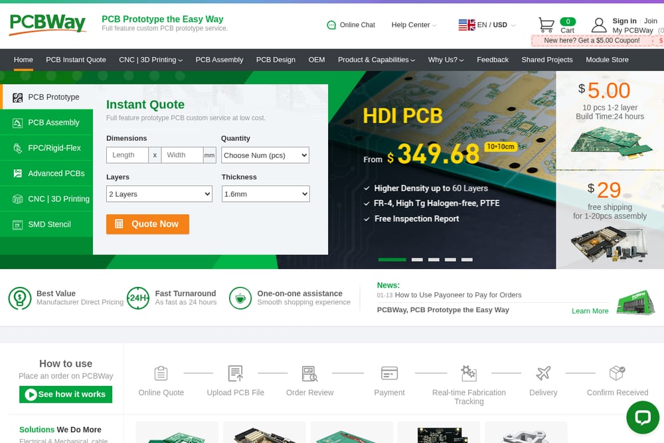Screen dimensions: 664x443
Task: Click the Solutions We Do More heading
Action: tap(60, 430)
